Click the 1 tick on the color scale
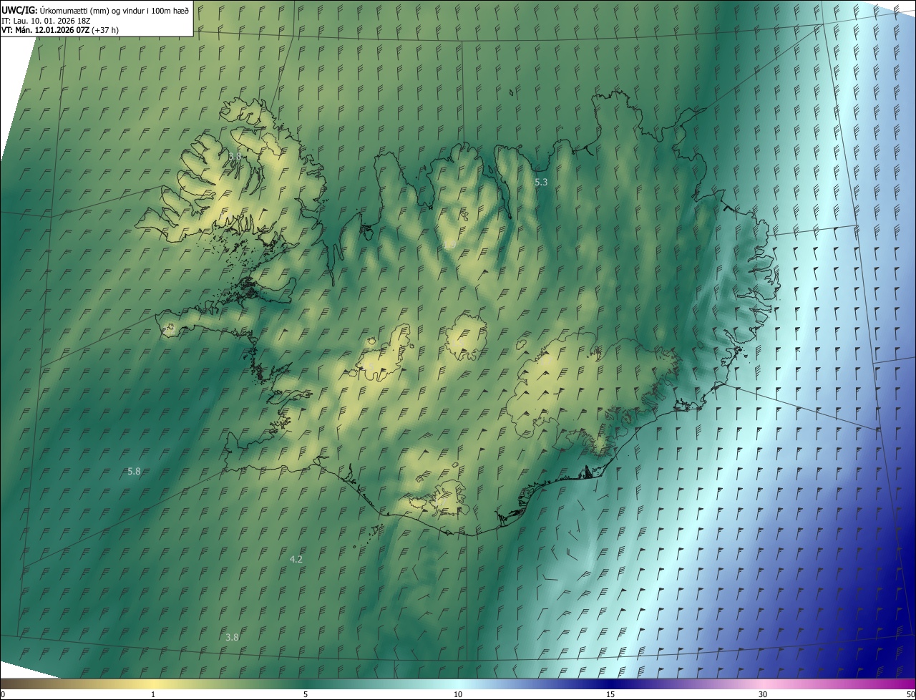 153,694
